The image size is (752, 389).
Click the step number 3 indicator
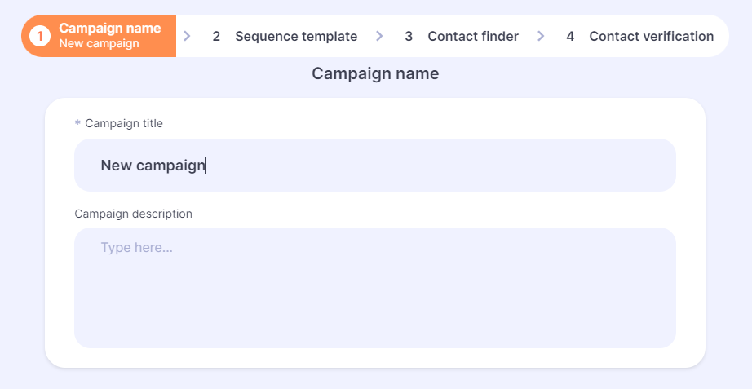point(409,37)
